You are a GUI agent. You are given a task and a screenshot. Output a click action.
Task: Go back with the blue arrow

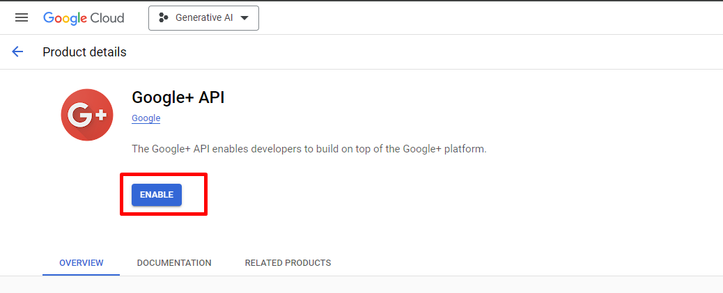pos(17,52)
